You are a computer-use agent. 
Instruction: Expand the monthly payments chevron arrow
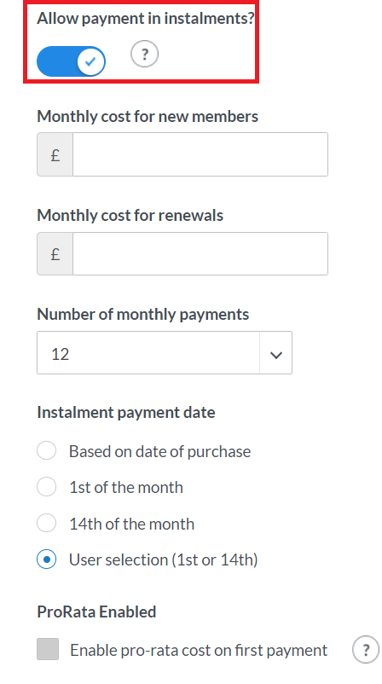(x=275, y=353)
